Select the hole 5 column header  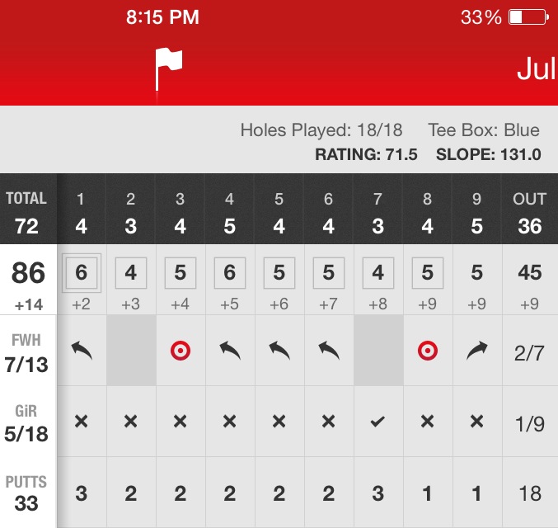(279, 211)
